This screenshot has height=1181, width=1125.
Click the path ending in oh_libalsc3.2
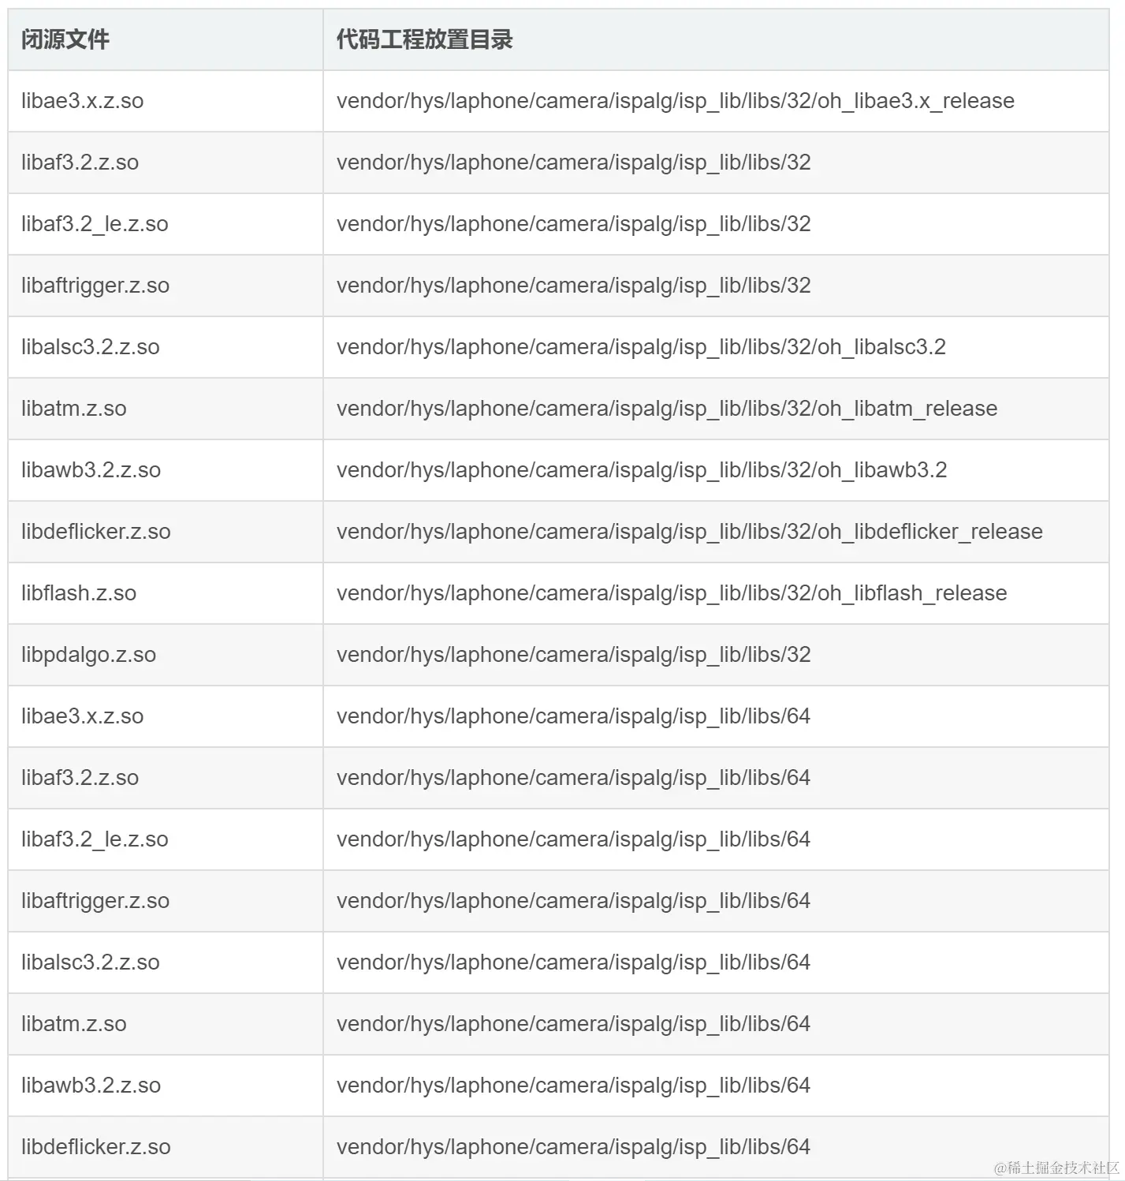pos(640,347)
